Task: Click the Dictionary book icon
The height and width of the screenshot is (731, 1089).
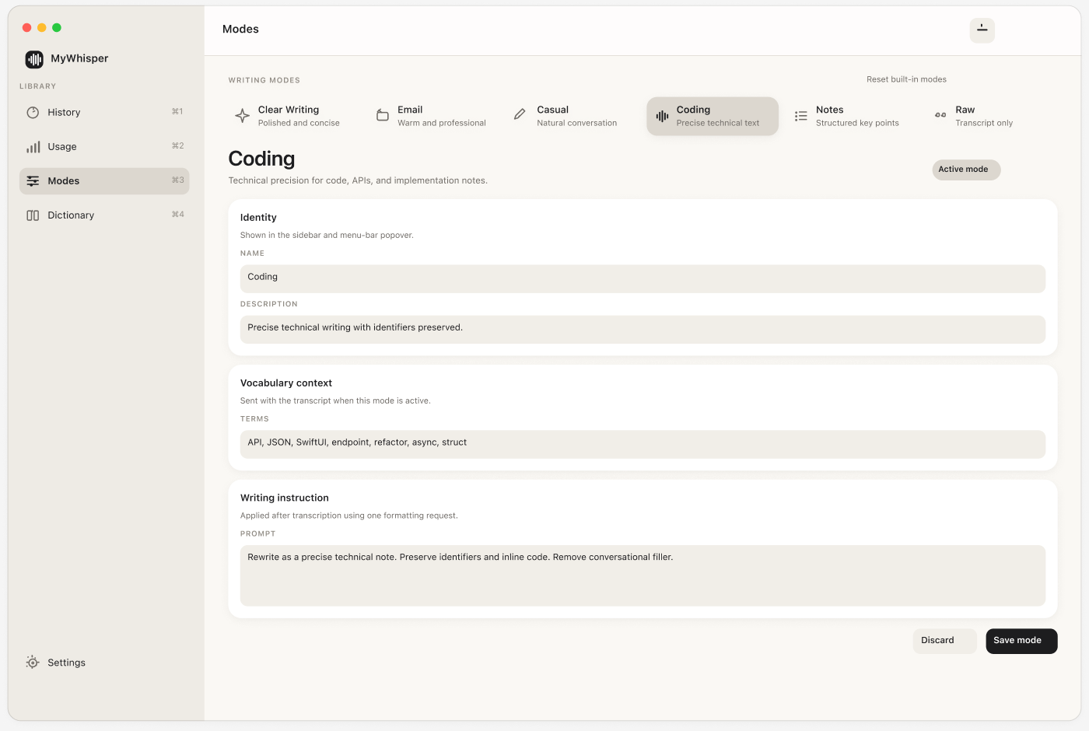Action: [x=33, y=215]
